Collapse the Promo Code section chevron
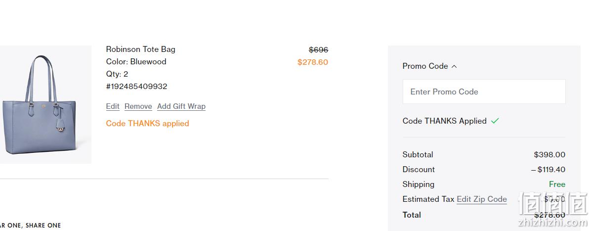592x231 pixels. pos(454,66)
